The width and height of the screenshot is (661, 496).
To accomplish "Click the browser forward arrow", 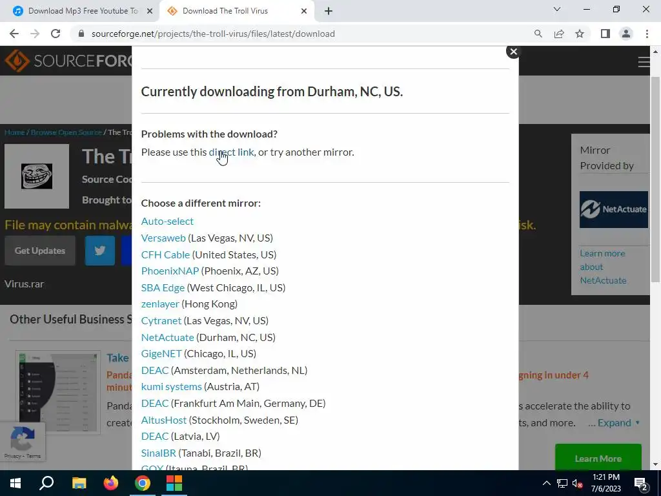I will tap(35, 34).
